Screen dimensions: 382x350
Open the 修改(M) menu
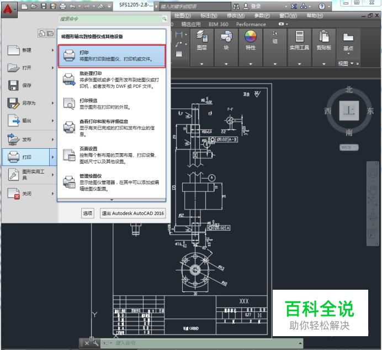coord(236,15)
